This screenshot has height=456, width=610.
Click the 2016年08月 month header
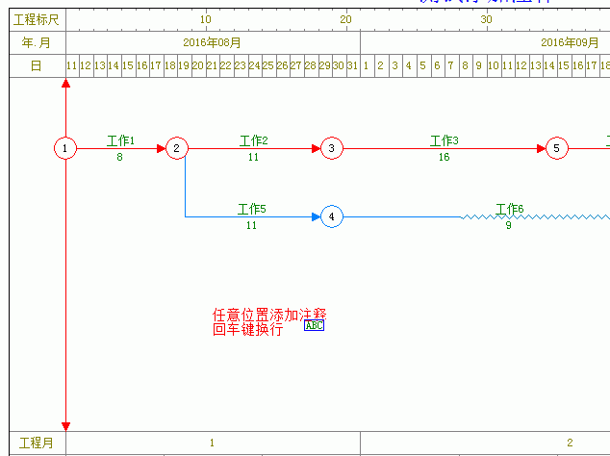tap(212, 42)
